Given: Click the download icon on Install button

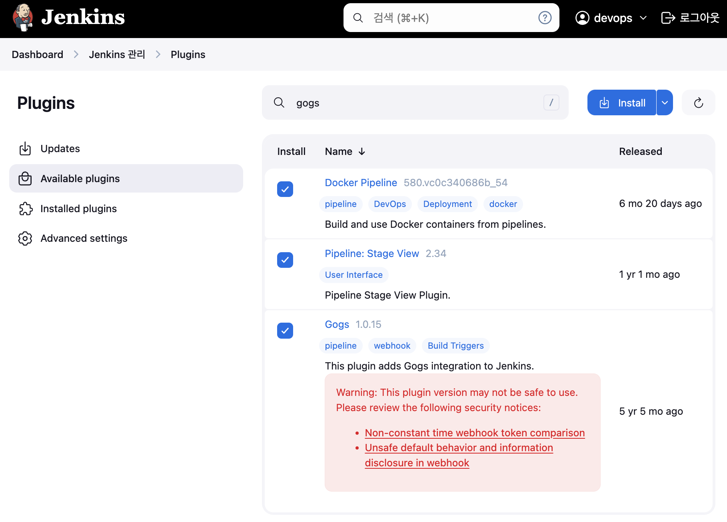Looking at the screenshot, I should (x=604, y=103).
